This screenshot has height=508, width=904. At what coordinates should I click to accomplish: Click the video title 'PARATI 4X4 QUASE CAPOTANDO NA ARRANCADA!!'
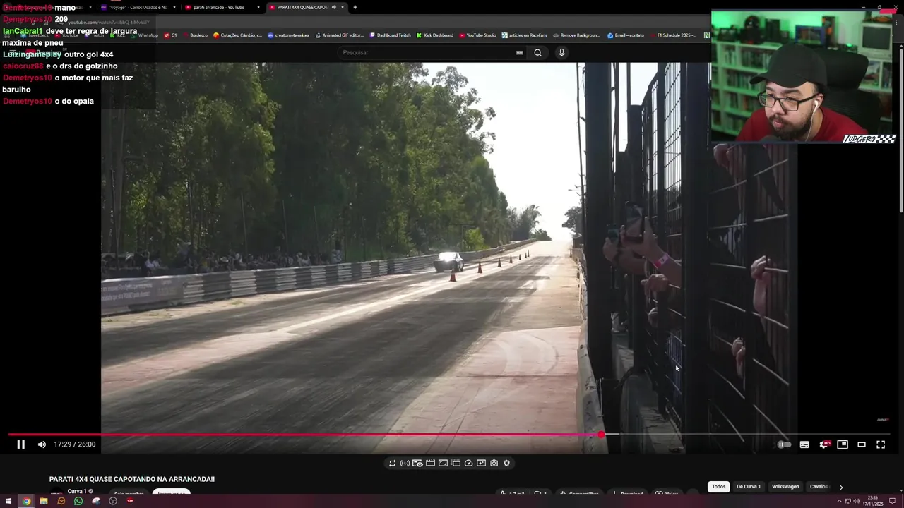tap(132, 479)
